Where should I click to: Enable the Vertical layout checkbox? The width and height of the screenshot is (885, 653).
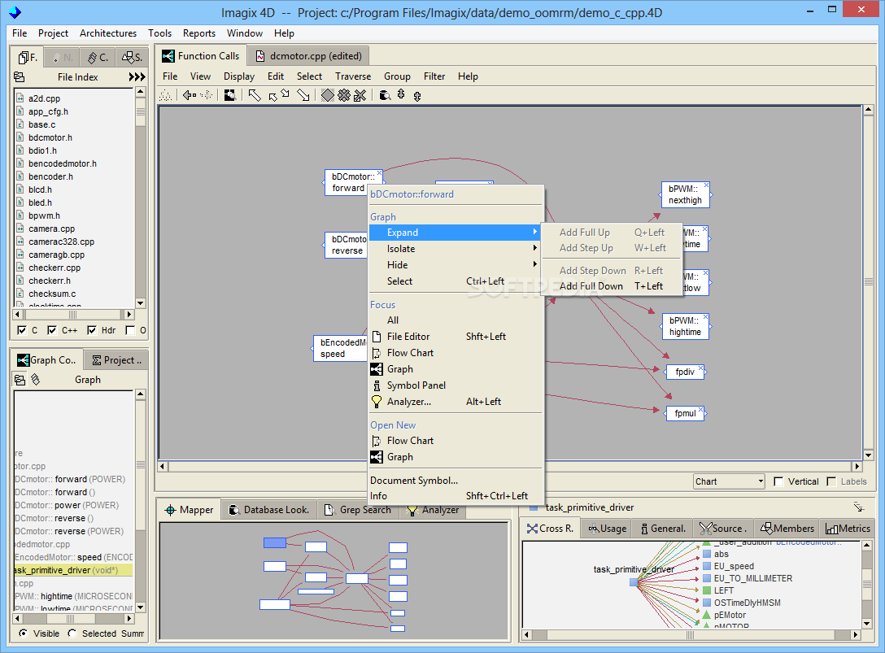(778, 481)
